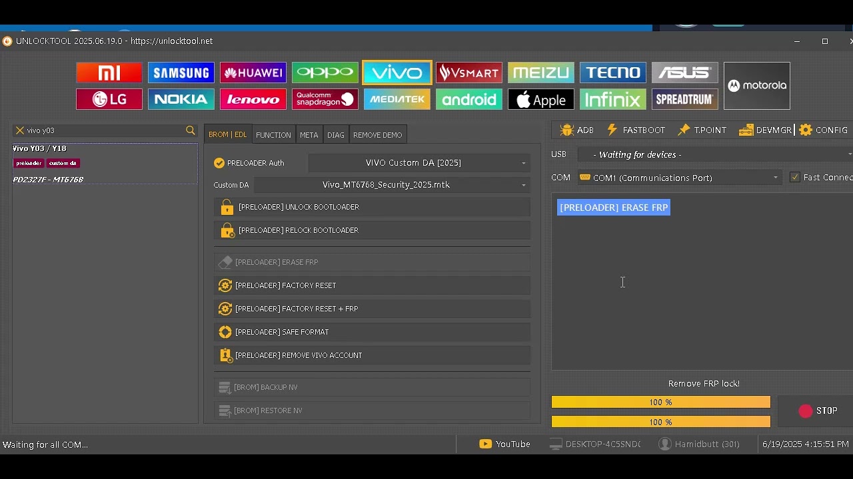Run [PRELOADER] SAFE FORMAT

tap(373, 332)
